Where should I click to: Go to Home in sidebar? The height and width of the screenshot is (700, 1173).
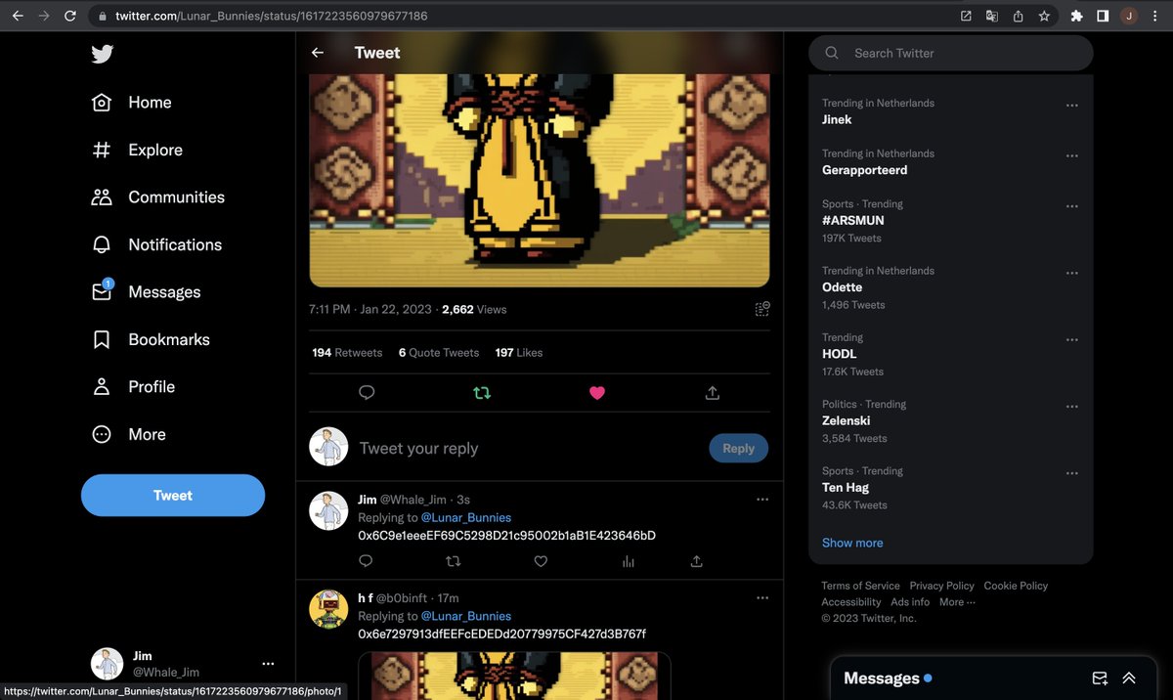click(131, 103)
